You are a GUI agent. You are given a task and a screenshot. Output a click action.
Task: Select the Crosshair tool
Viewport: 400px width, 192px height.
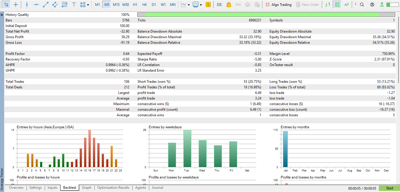pos(16,4)
